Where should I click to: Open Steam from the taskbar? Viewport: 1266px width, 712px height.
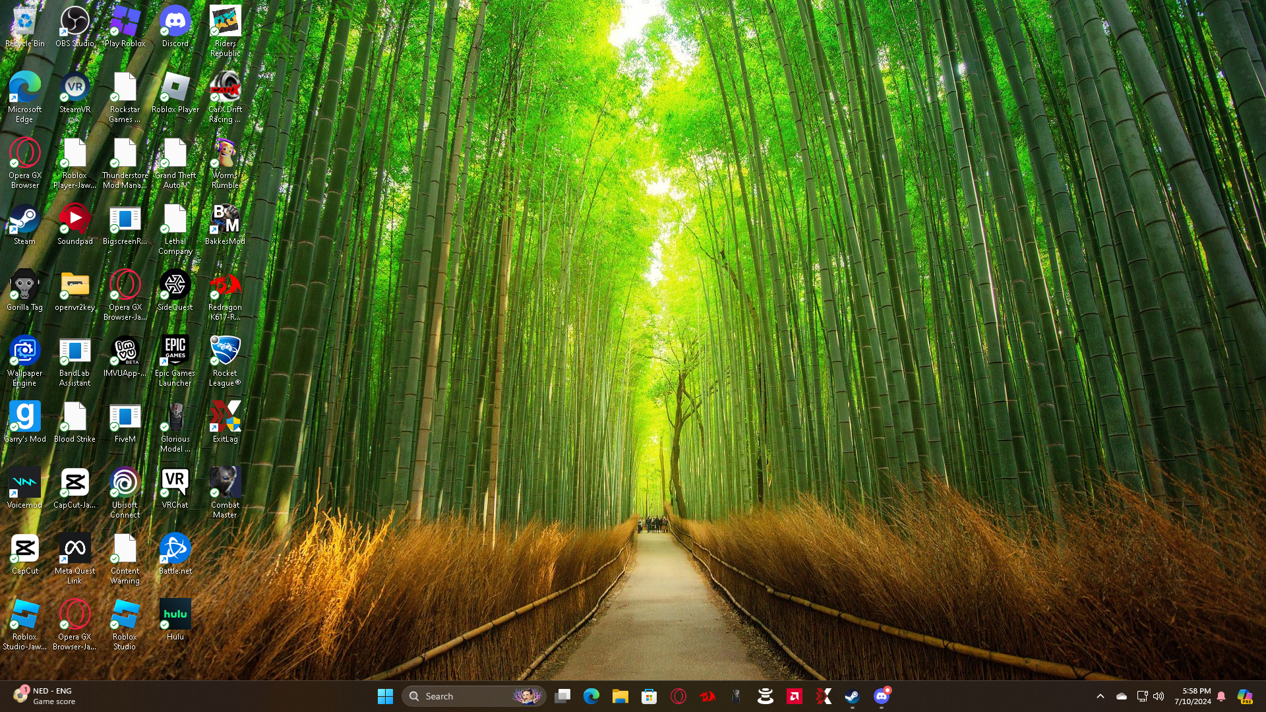(852, 696)
